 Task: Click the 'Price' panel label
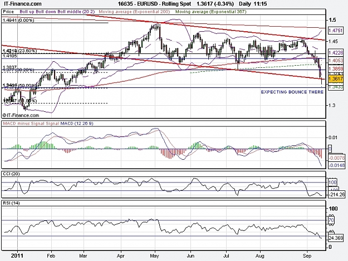[x=8, y=12]
